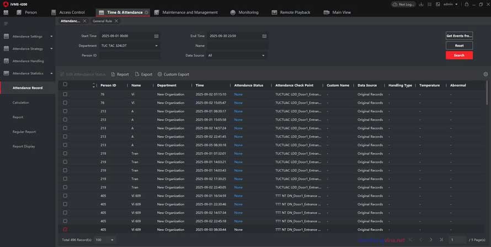Toggle the select-all header checkbox
The width and height of the screenshot is (491, 247).
pos(65,85)
